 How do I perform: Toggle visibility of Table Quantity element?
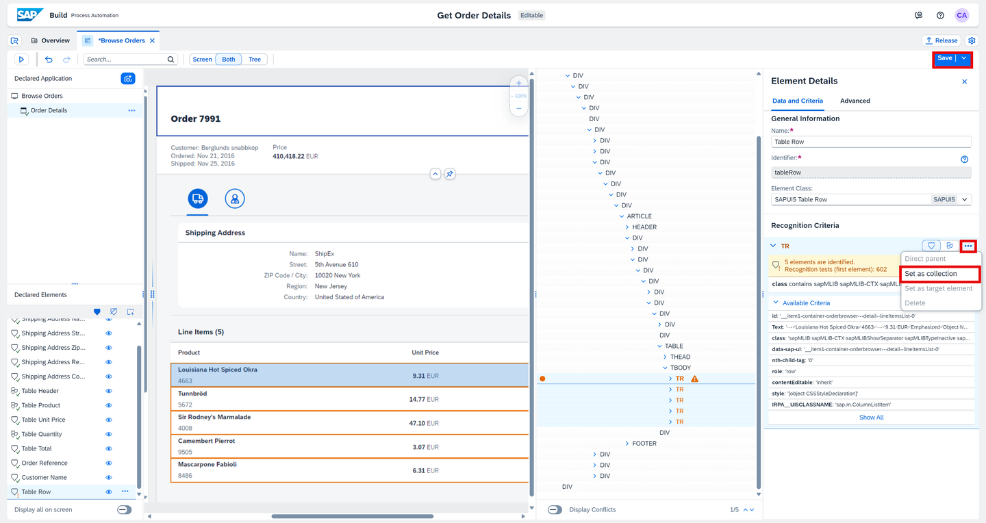pos(108,434)
